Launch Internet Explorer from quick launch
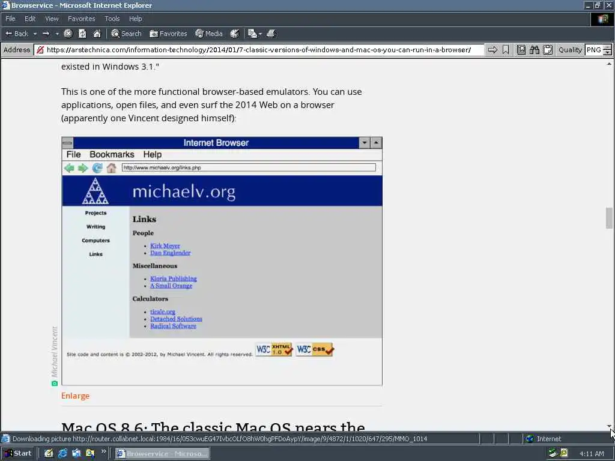 (62, 454)
